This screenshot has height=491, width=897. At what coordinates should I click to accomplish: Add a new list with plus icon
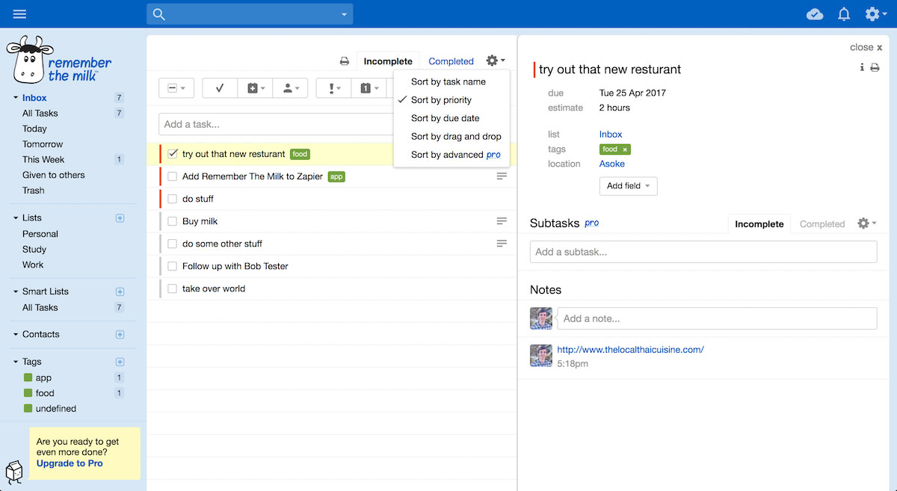tap(120, 218)
